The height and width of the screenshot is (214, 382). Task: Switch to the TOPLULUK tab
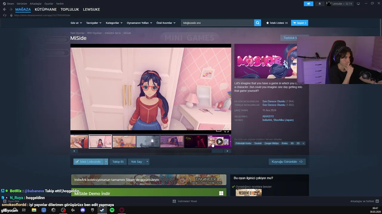(x=70, y=10)
